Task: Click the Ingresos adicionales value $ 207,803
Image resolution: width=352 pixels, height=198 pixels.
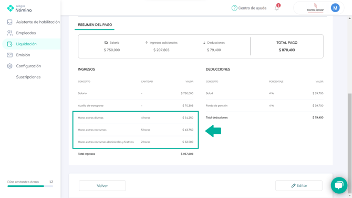Action: pos(161,50)
